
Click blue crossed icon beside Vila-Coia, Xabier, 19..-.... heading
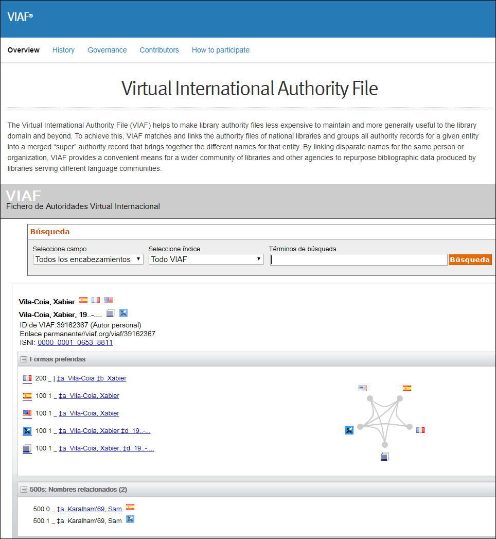pos(123,313)
